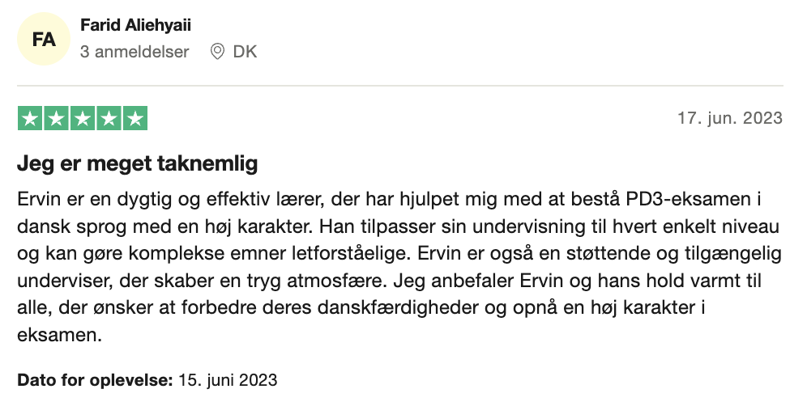Click the location pin icon
The image size is (807, 406).
click(217, 52)
